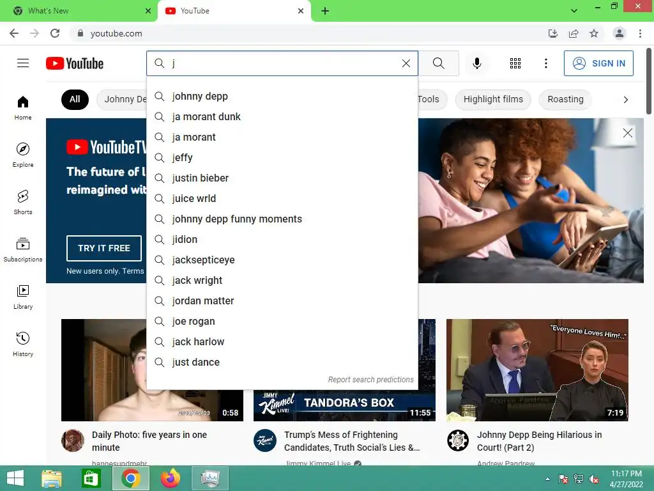Open Library in the sidebar
This screenshot has width=654, height=491.
pyautogui.click(x=23, y=297)
